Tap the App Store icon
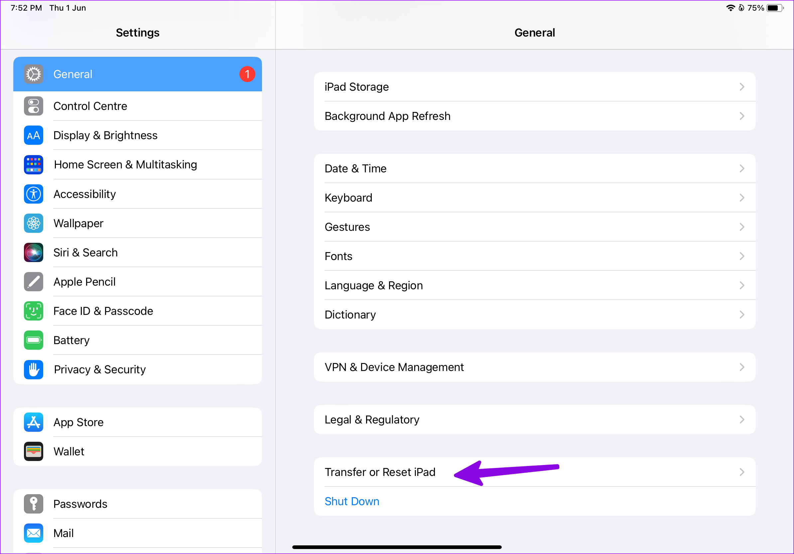Viewport: 794px width, 554px height. click(x=34, y=422)
